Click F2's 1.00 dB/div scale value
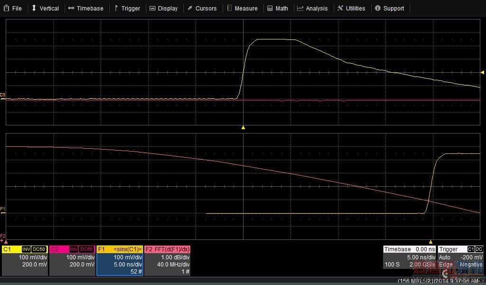 [175, 257]
